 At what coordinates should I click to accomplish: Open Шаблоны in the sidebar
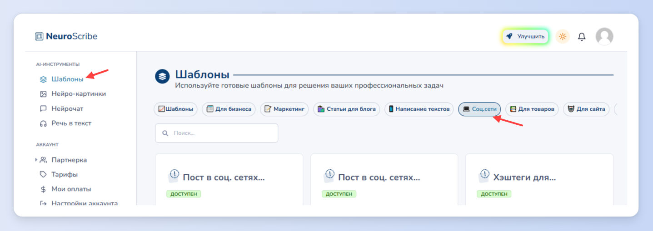67,79
